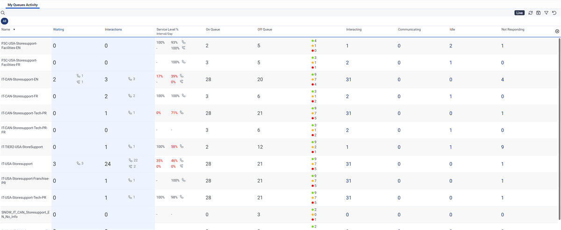Click the 17% interval service level value
Image resolution: width=561 pixels, height=230 pixels.
point(159,76)
